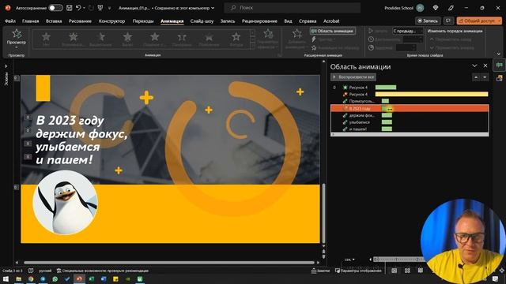Open the Acrobat tab
Viewport: 506px width, 284px height.
331,21
